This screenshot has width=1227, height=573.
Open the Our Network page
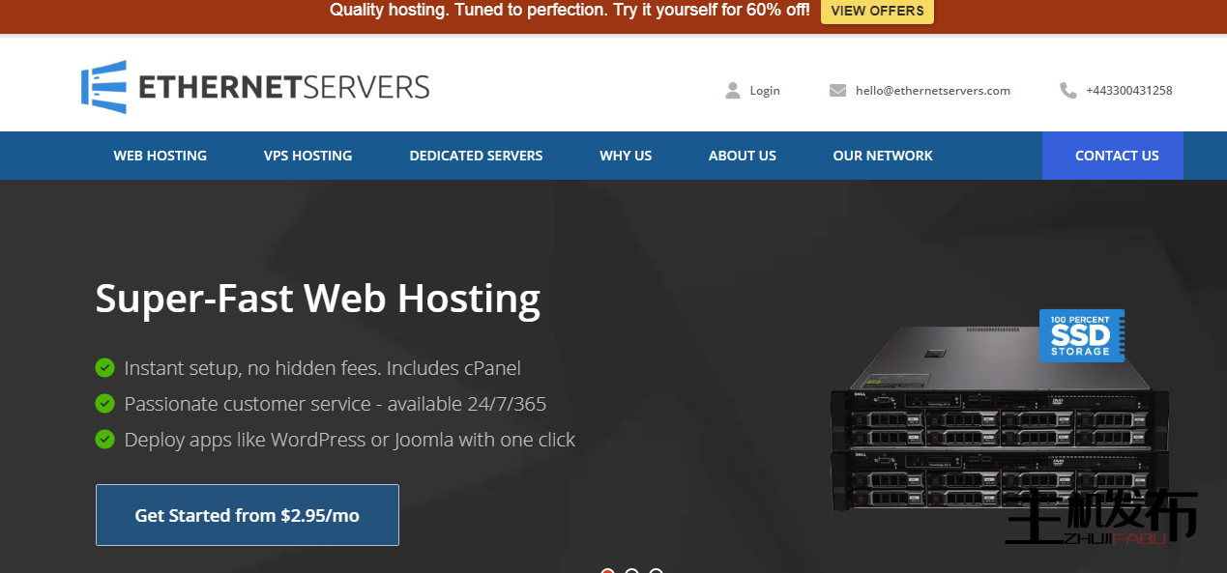click(883, 156)
